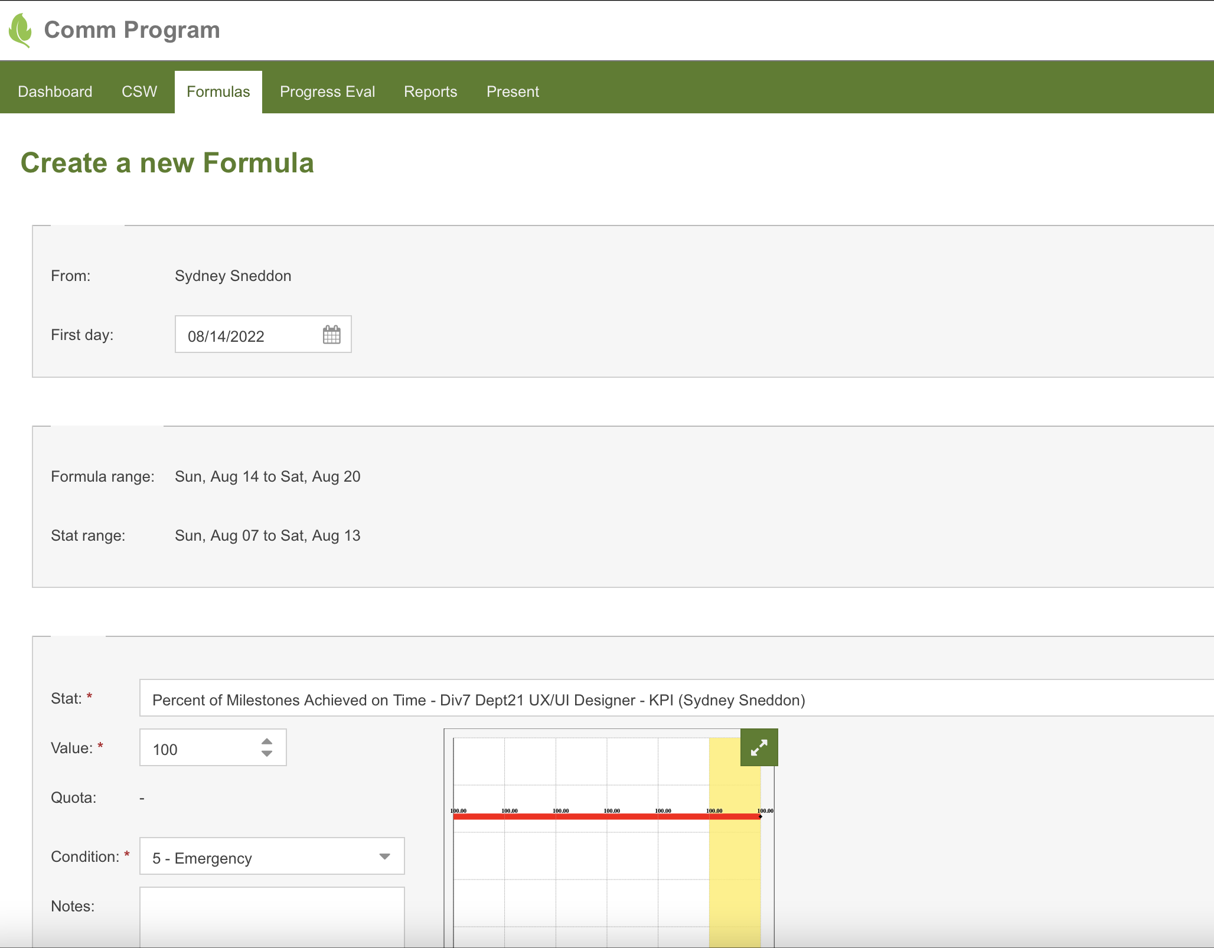The image size is (1214, 948).
Task: Open the CSW tab
Action: click(139, 91)
